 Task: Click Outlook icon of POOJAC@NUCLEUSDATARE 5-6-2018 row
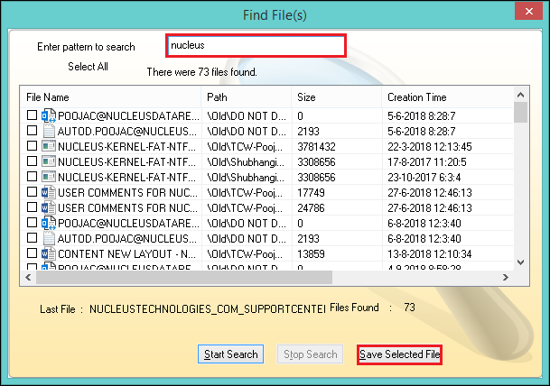49,115
